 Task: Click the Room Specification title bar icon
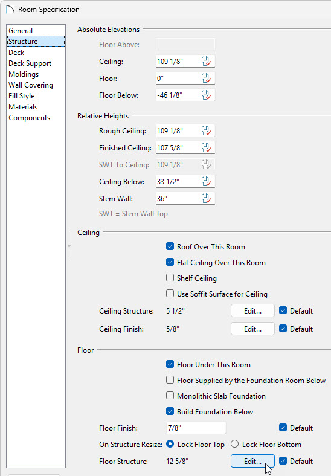tap(10, 10)
